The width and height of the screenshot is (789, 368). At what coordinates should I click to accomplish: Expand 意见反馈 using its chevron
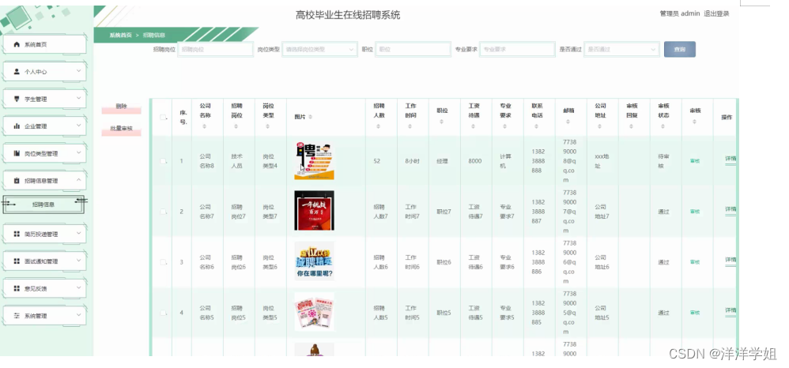click(x=78, y=287)
